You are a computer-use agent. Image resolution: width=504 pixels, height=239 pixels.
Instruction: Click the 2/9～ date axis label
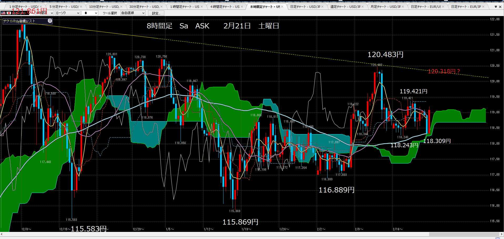[359, 229]
